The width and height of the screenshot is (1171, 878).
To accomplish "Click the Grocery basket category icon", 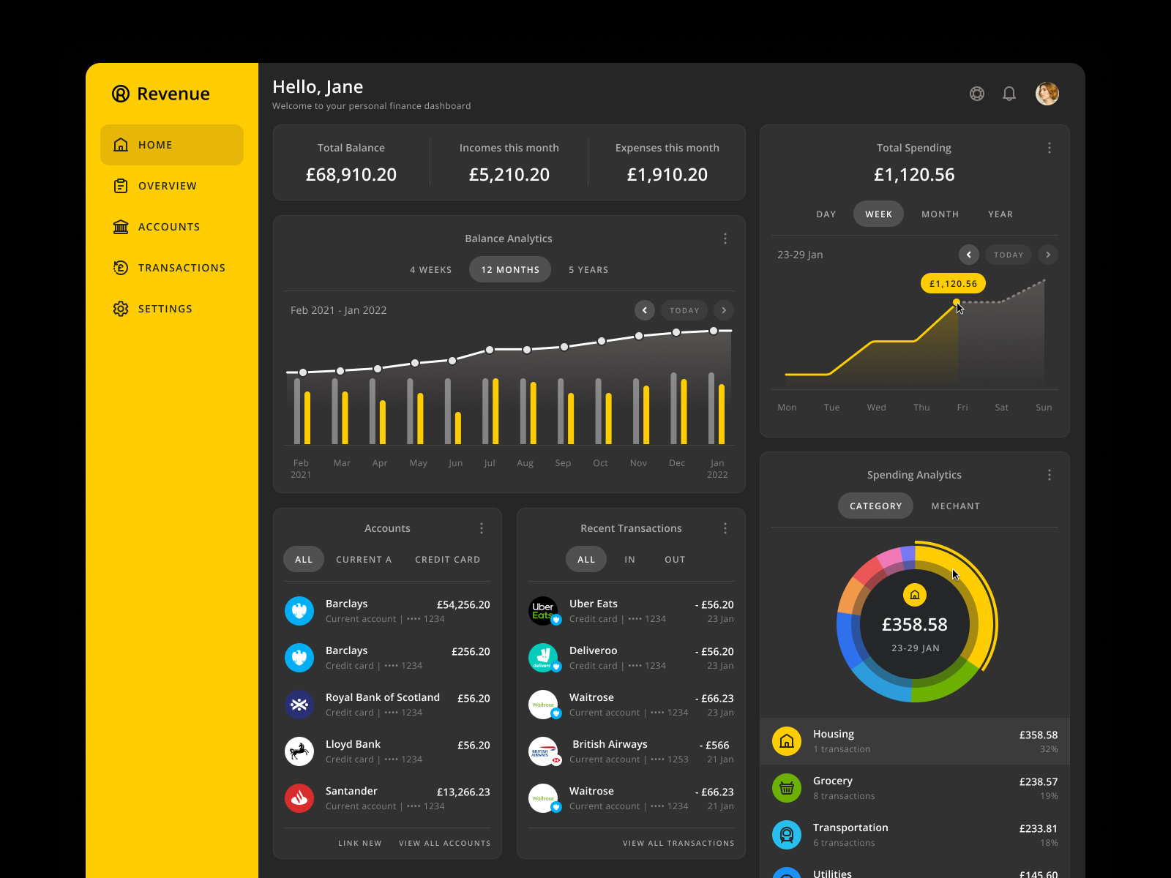I will [x=787, y=788].
